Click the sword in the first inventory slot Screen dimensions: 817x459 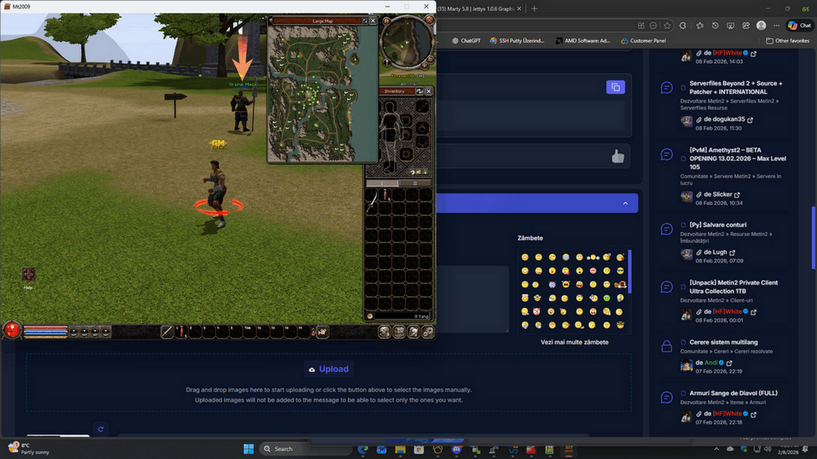pyautogui.click(x=372, y=201)
